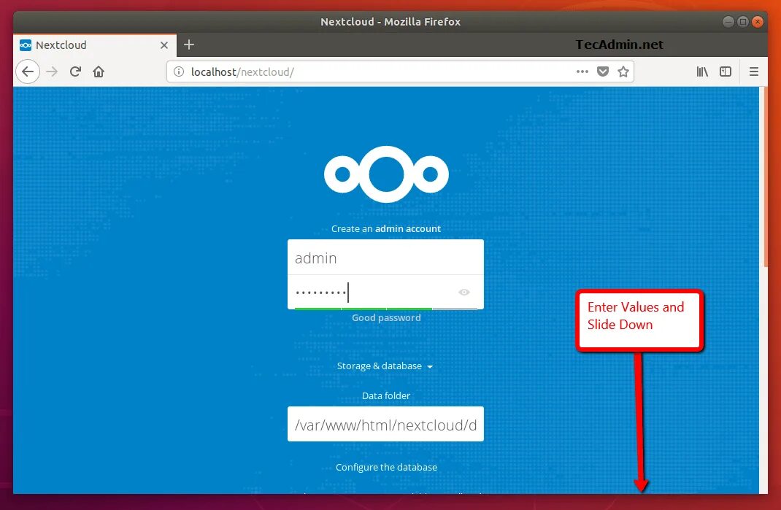The height and width of the screenshot is (510, 781).
Task: Open the Firefox home page
Action: point(99,72)
